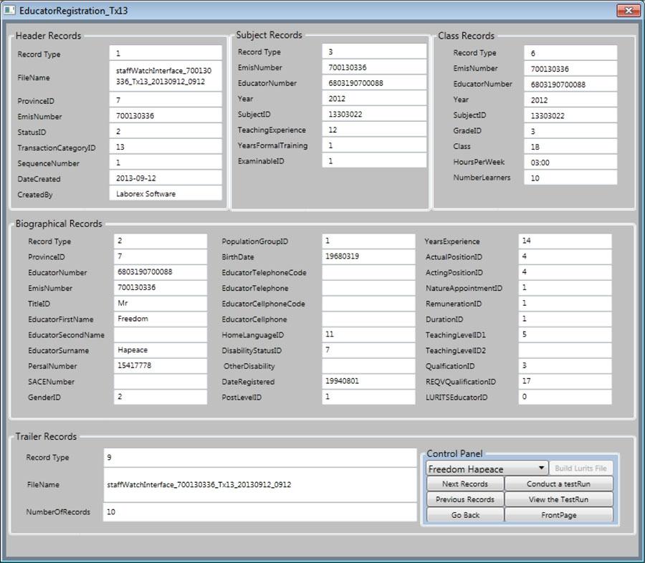
Task: Click the application icon in the title bar
Action: [x=10, y=10]
